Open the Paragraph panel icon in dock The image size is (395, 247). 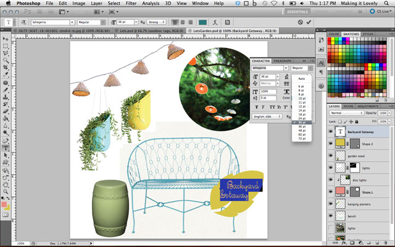322,71
